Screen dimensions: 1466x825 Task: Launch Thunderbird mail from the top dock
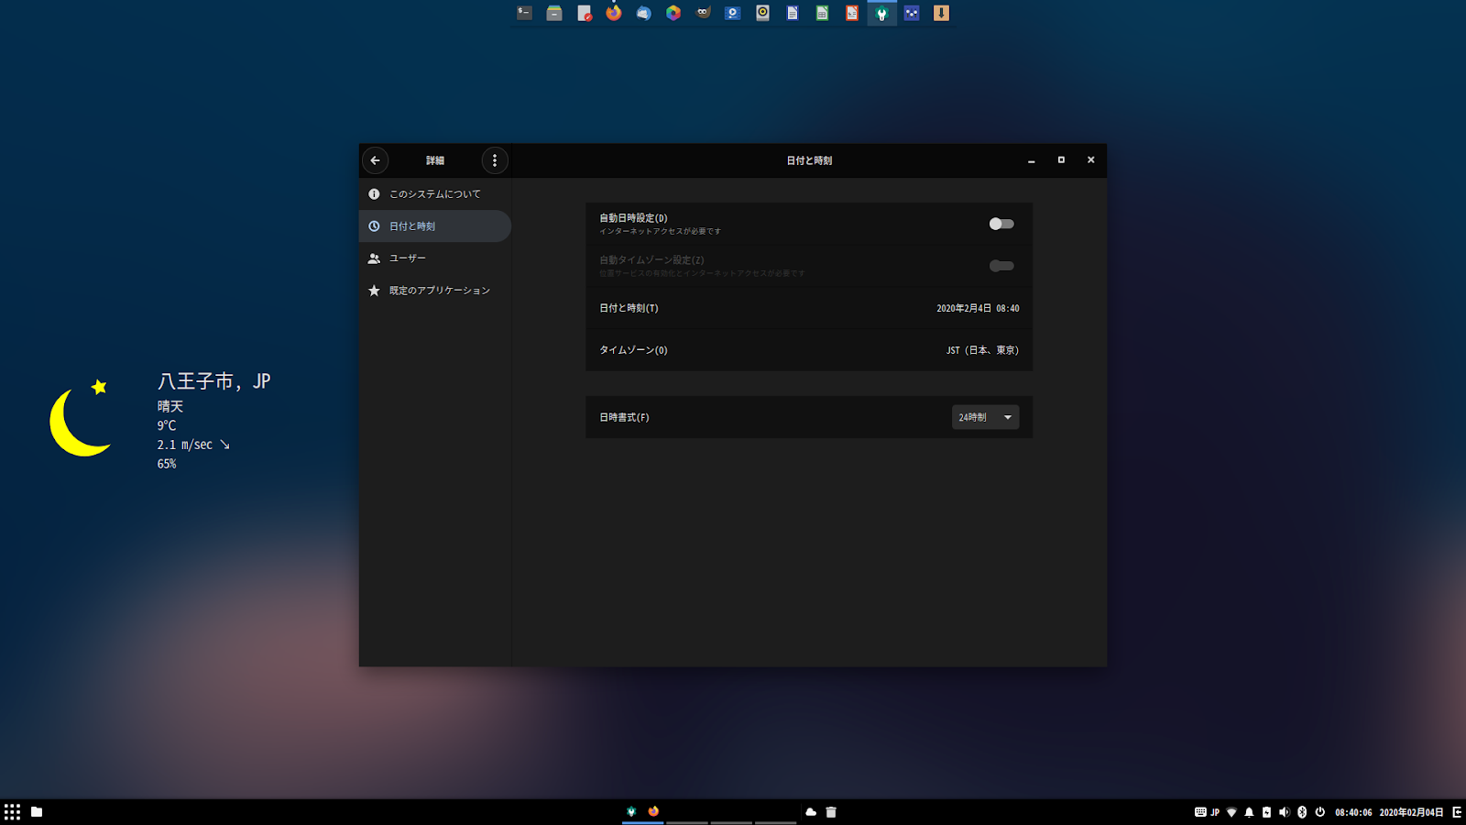(x=644, y=13)
